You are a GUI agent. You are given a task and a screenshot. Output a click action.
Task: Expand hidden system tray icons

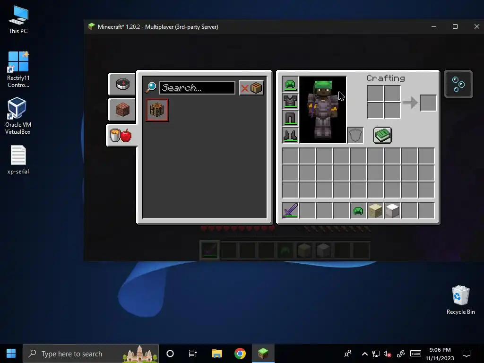coord(364,354)
